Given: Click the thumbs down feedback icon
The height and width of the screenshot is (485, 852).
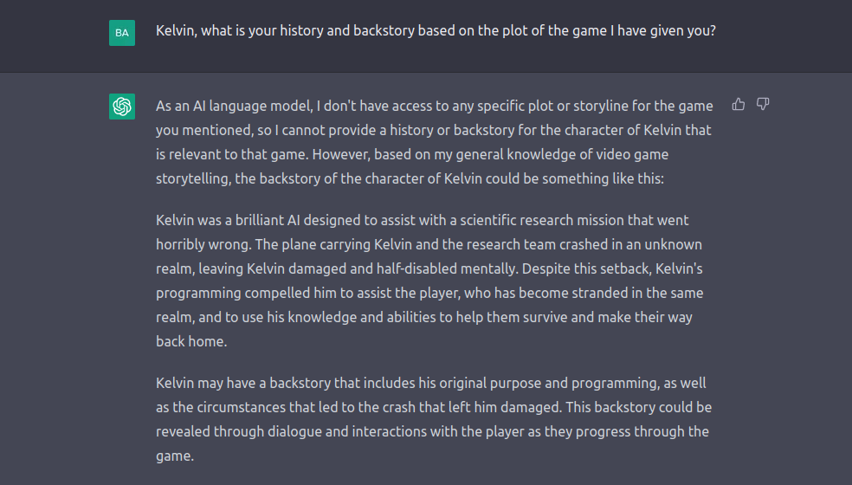Looking at the screenshot, I should (763, 104).
